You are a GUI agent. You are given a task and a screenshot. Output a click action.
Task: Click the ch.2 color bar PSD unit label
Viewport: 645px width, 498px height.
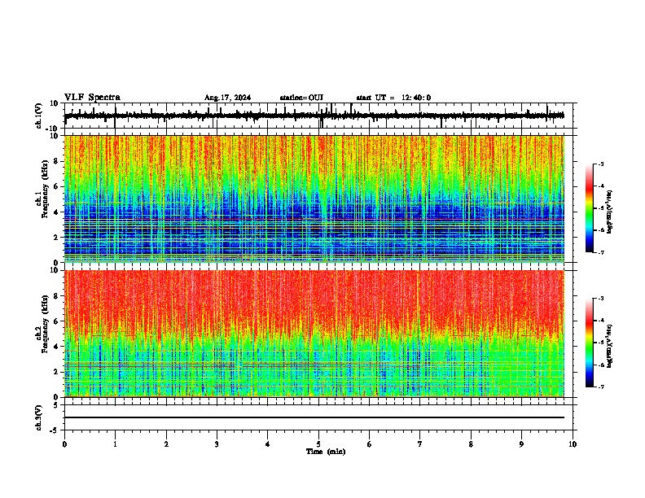(x=609, y=347)
